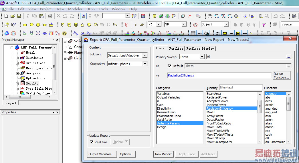Open the Draw menu
The height and width of the screenshot is (163, 299).
[60, 9]
